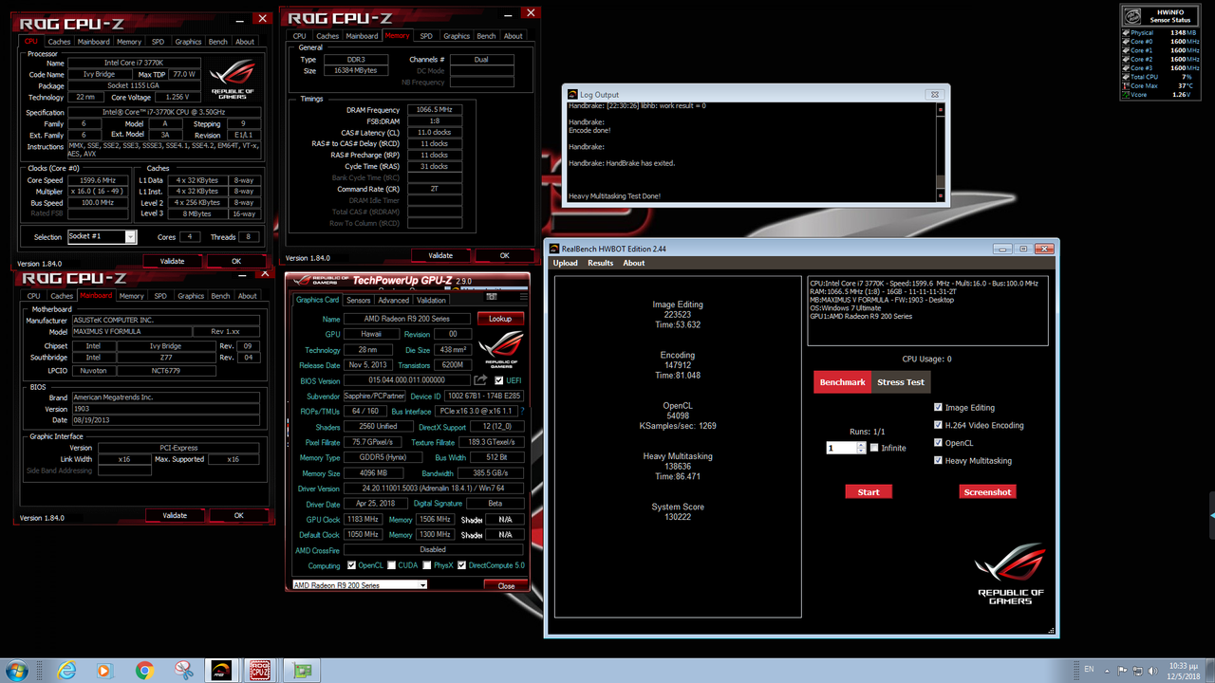Click the ROG logo in RealBench window
Screen dimensions: 1215x683
(x=1010, y=575)
